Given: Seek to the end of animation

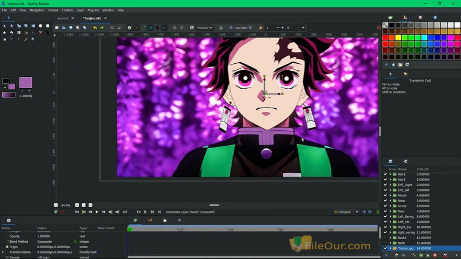Looking at the screenshot, I should pos(117,212).
